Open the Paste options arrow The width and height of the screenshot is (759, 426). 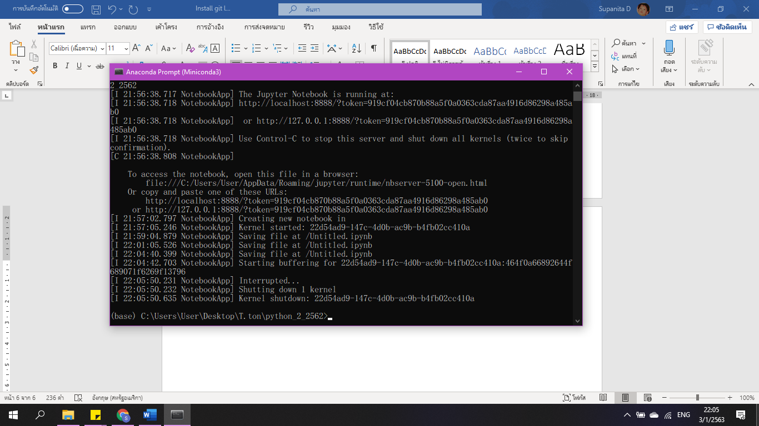pyautogui.click(x=16, y=70)
